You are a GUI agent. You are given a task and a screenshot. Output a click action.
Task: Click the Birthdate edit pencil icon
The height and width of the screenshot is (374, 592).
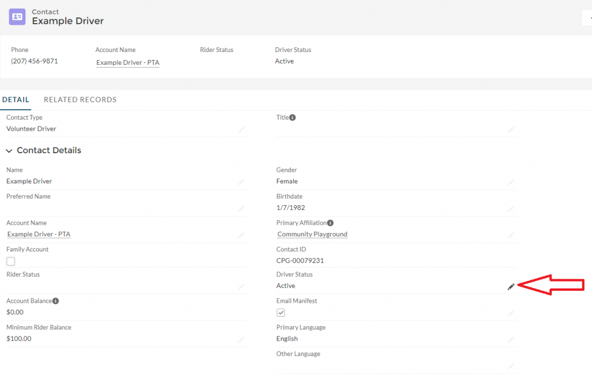click(511, 209)
